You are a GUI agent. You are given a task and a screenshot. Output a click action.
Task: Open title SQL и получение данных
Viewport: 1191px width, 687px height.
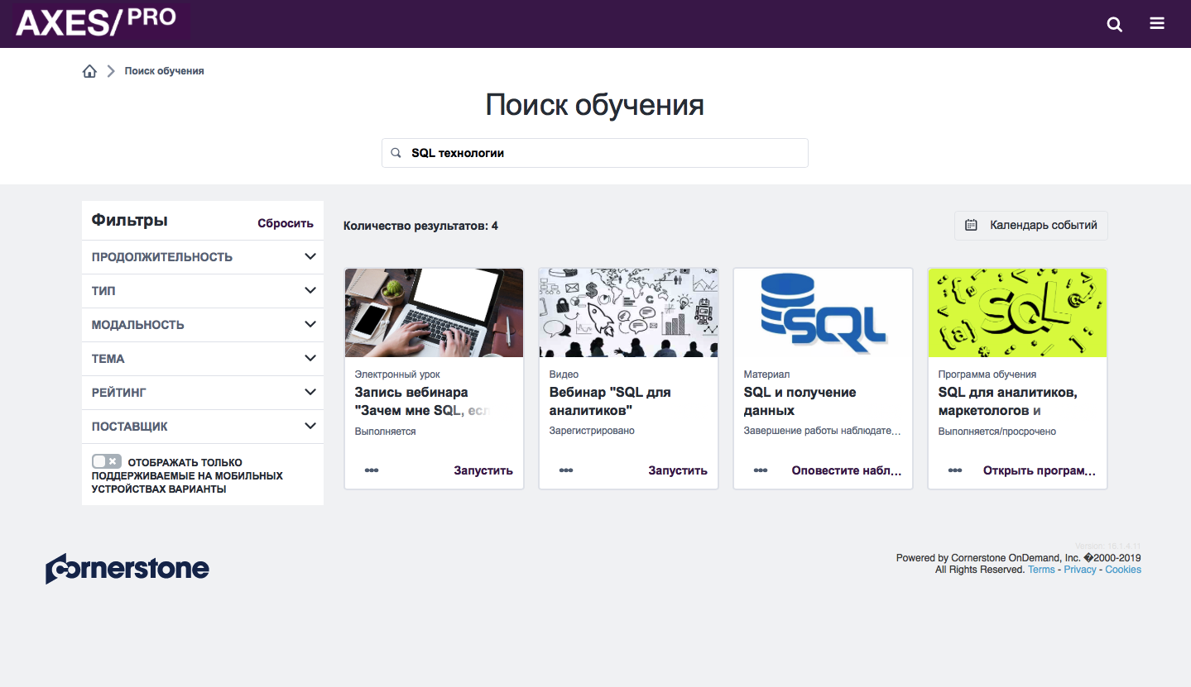[800, 402]
